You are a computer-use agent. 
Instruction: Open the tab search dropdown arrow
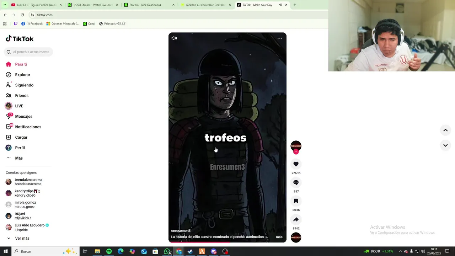point(4,5)
